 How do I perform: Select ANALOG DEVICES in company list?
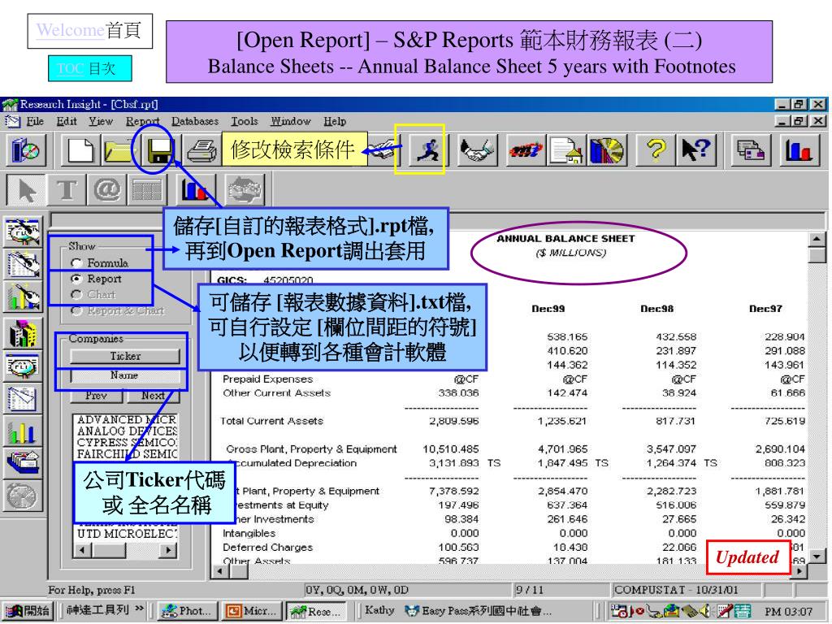pyautogui.click(x=127, y=431)
